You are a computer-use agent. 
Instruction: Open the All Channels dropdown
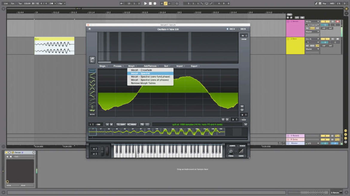(312, 25)
